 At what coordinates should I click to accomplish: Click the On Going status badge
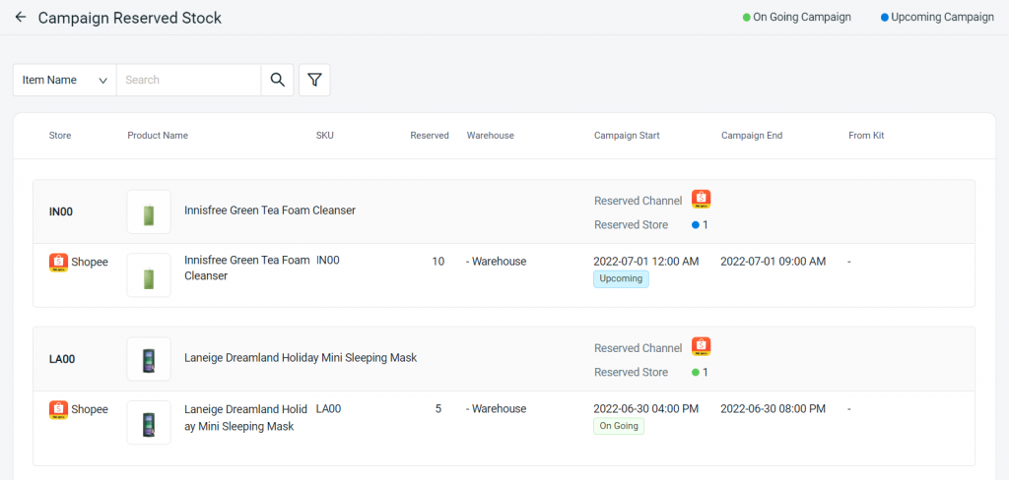[x=618, y=426]
